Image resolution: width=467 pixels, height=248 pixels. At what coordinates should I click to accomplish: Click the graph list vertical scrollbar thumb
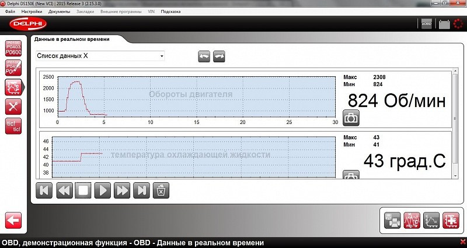[455, 118]
